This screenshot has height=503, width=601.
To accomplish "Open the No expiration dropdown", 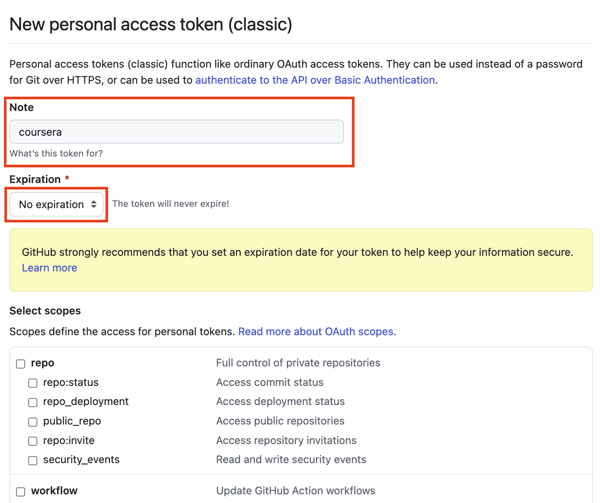I will click(52, 204).
